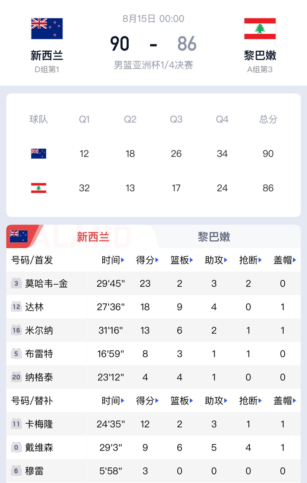Image resolution: width=307 pixels, height=483 pixels.
Task: Click Lebanon flag in quarter scores table
Action: [39, 188]
